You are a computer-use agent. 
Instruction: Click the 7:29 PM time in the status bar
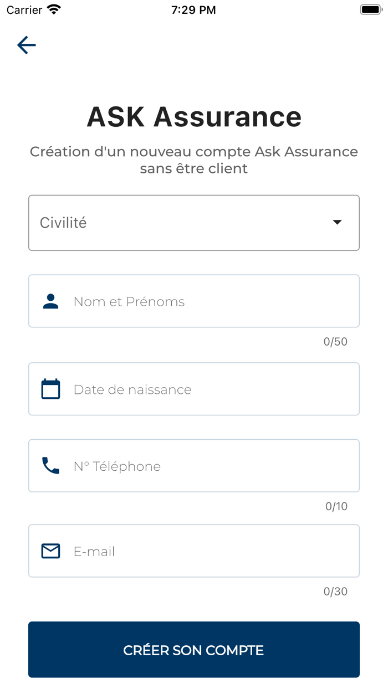[x=193, y=9]
